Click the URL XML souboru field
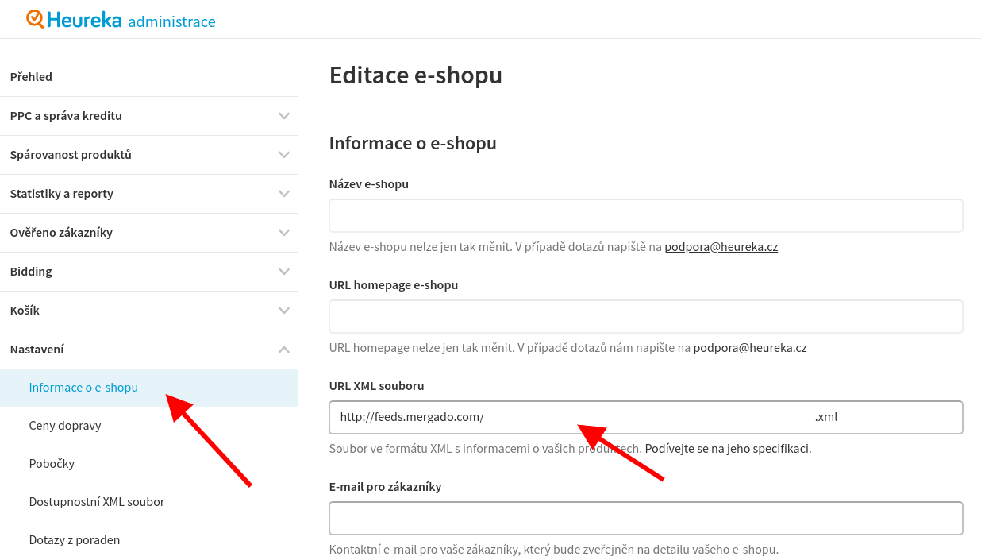The width and height of the screenshot is (981, 560). coord(646,418)
